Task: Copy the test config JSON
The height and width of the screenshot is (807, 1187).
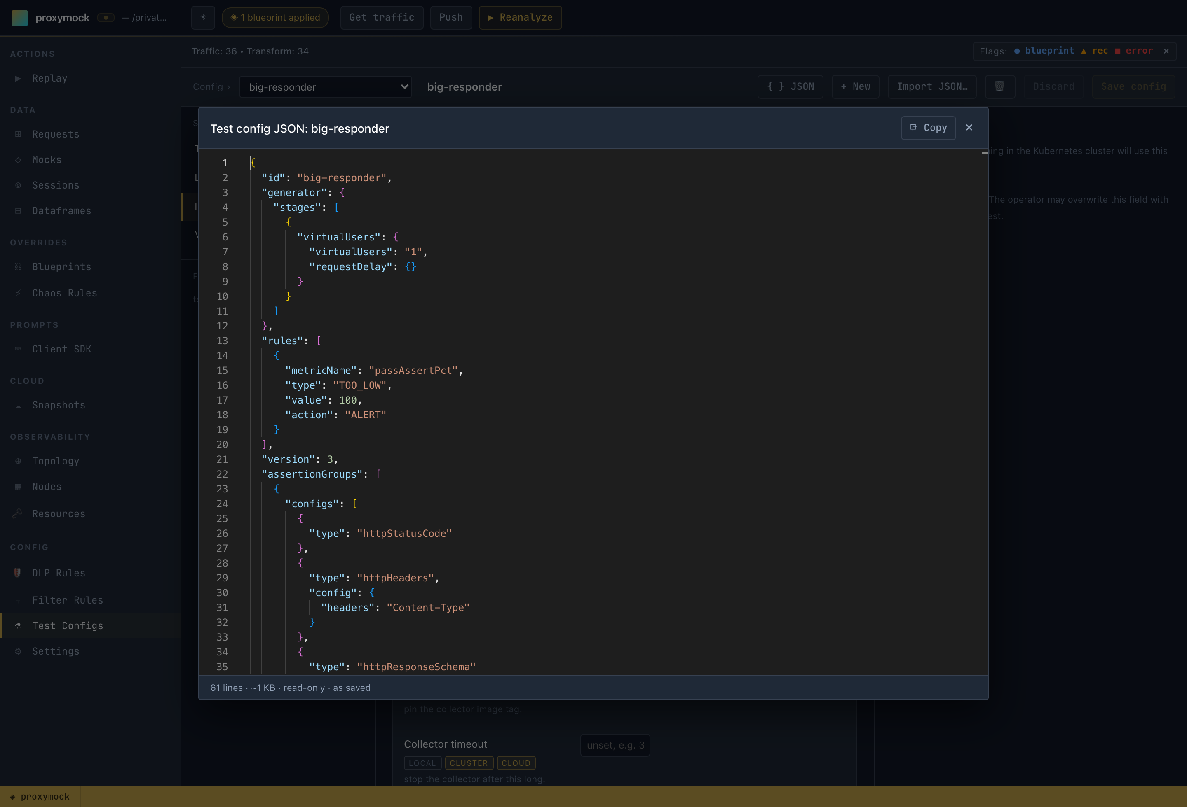Action: (928, 128)
